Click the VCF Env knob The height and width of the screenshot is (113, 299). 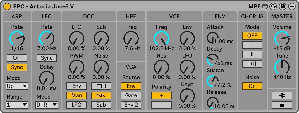(x=187, y=38)
